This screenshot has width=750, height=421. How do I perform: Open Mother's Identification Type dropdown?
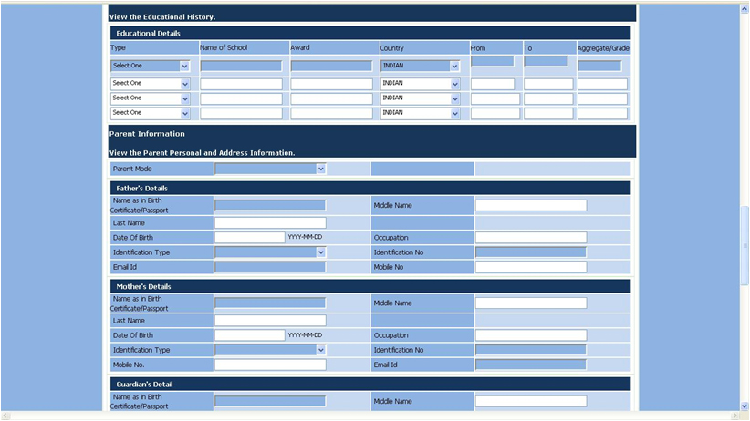coord(270,350)
